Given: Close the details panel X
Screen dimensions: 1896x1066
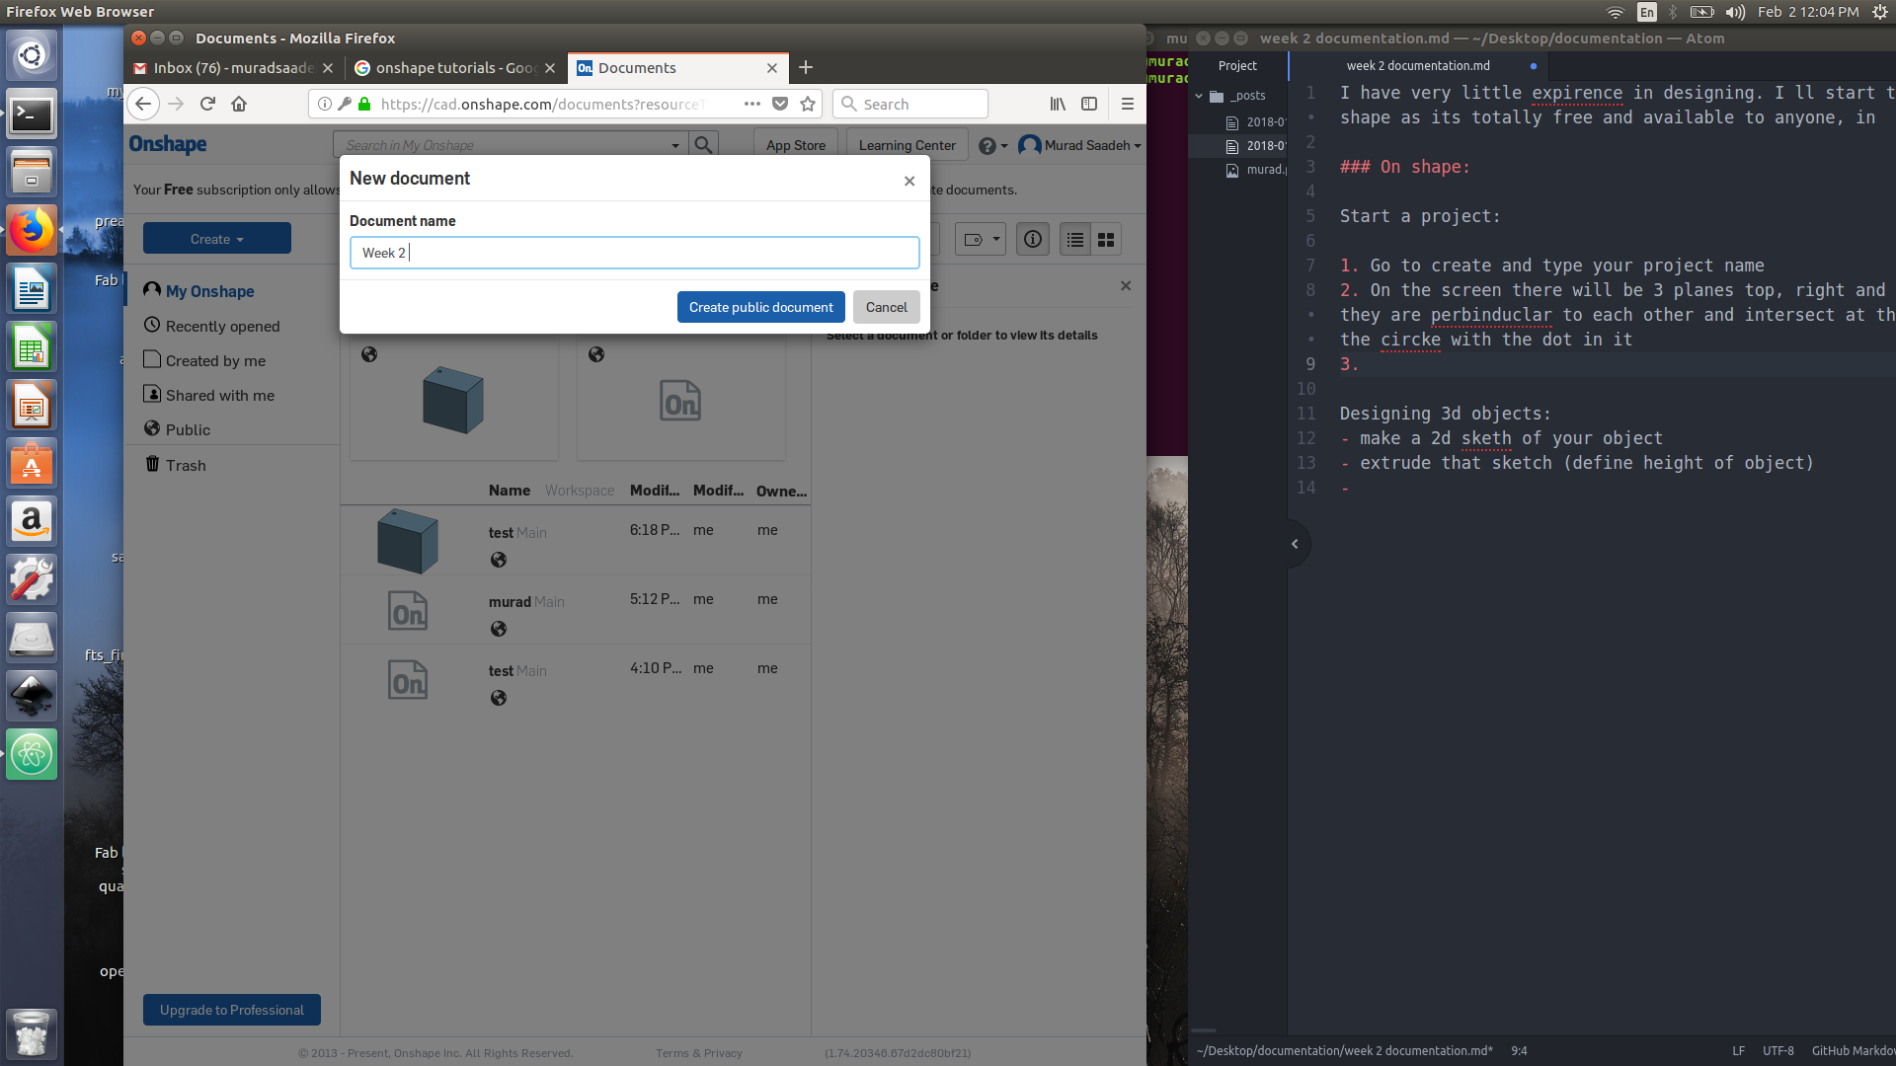Looking at the screenshot, I should [1126, 285].
